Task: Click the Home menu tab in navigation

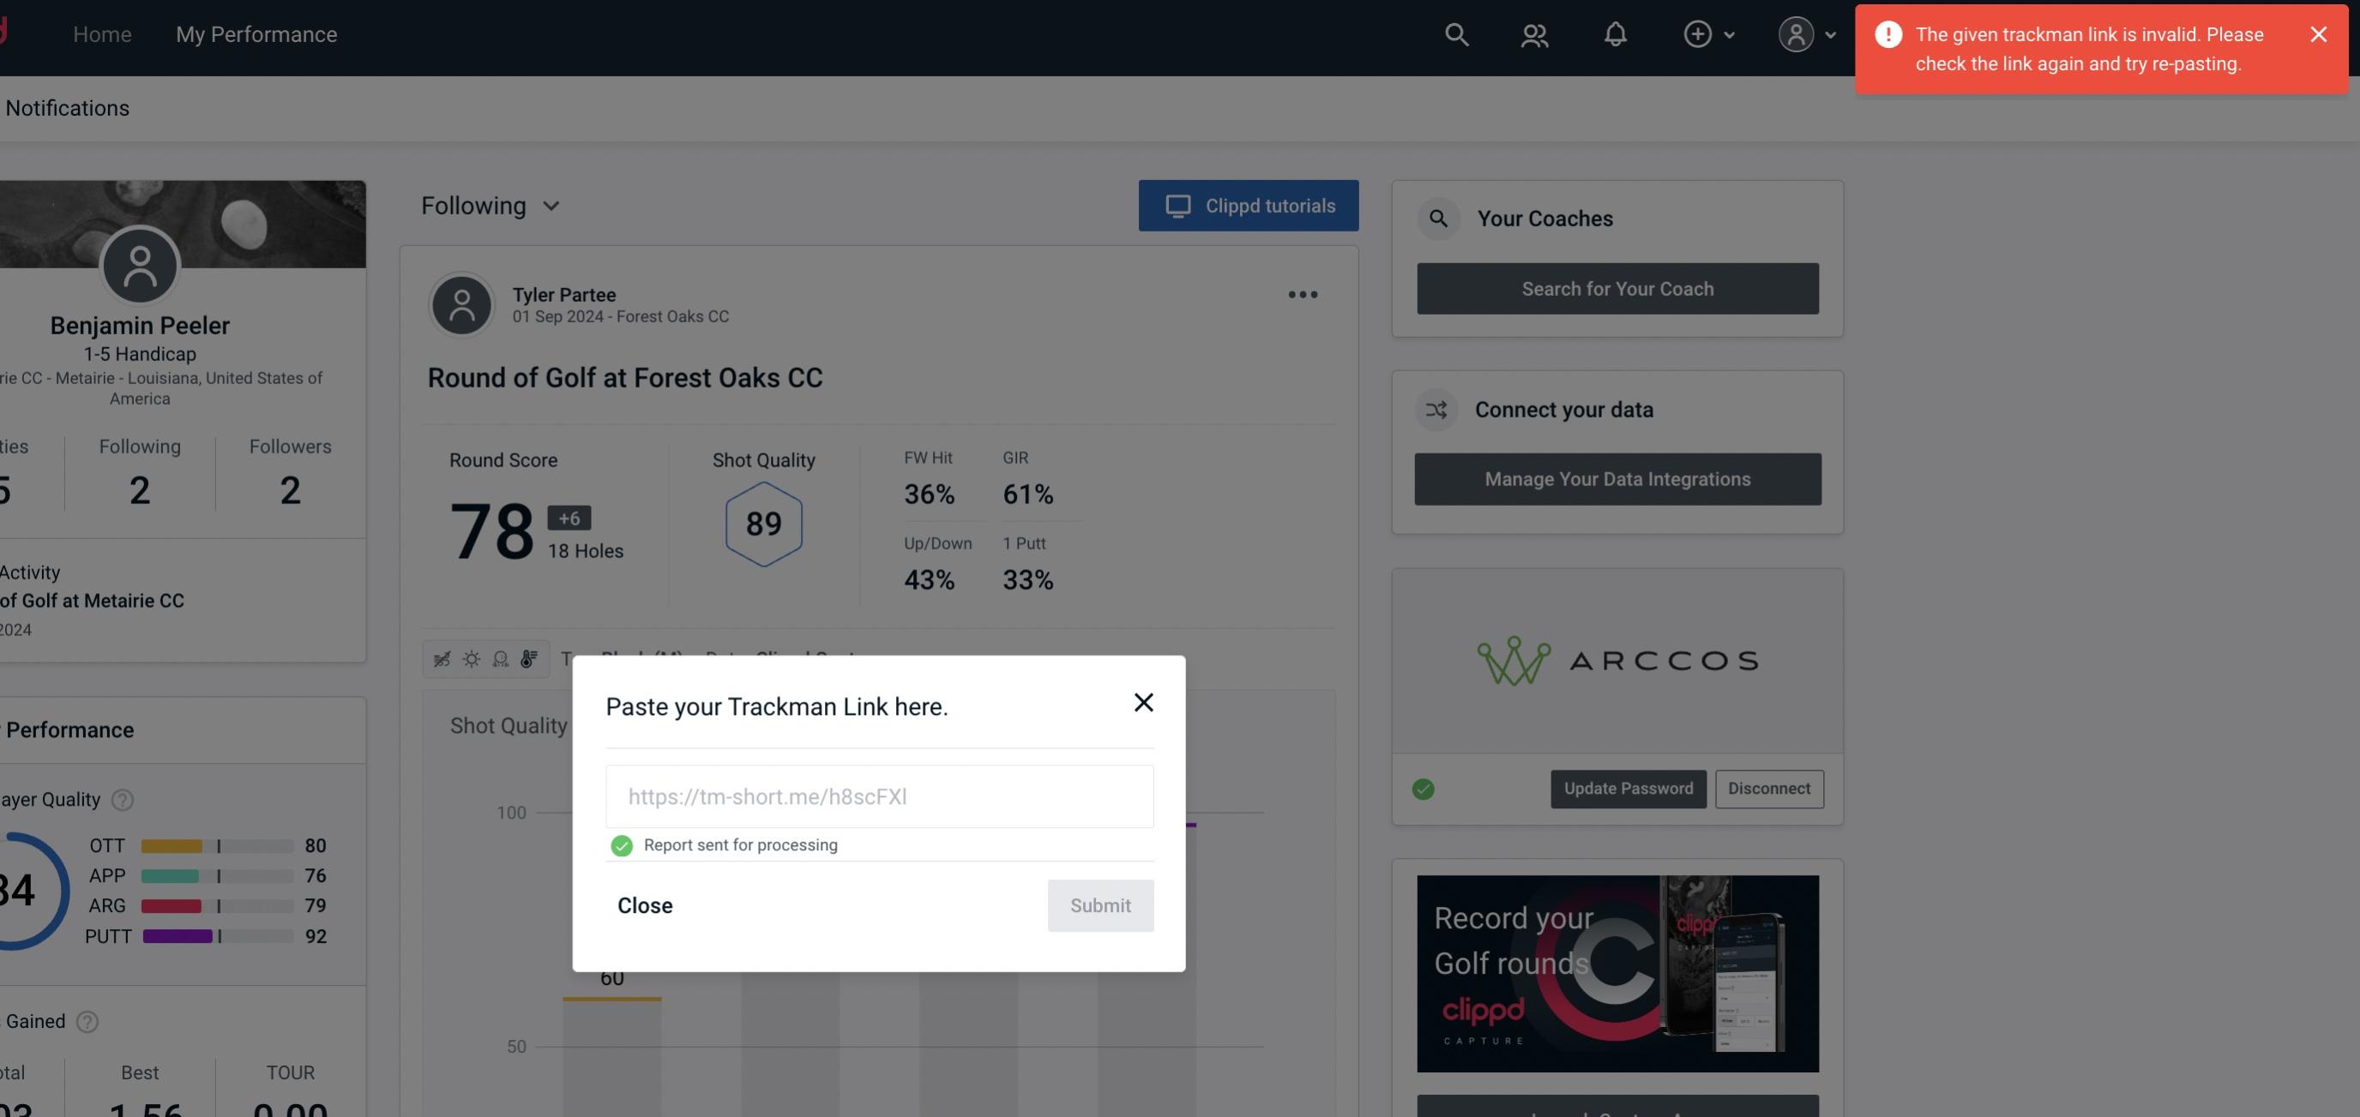Action: tap(102, 33)
